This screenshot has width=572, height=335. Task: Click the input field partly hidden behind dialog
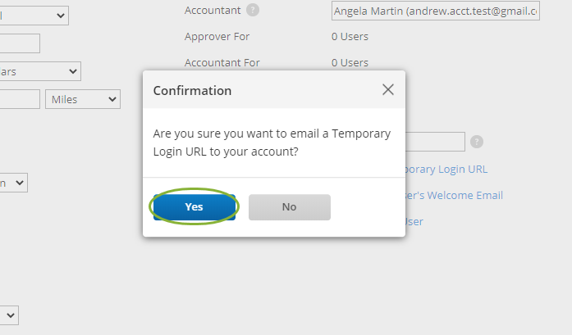click(435, 142)
